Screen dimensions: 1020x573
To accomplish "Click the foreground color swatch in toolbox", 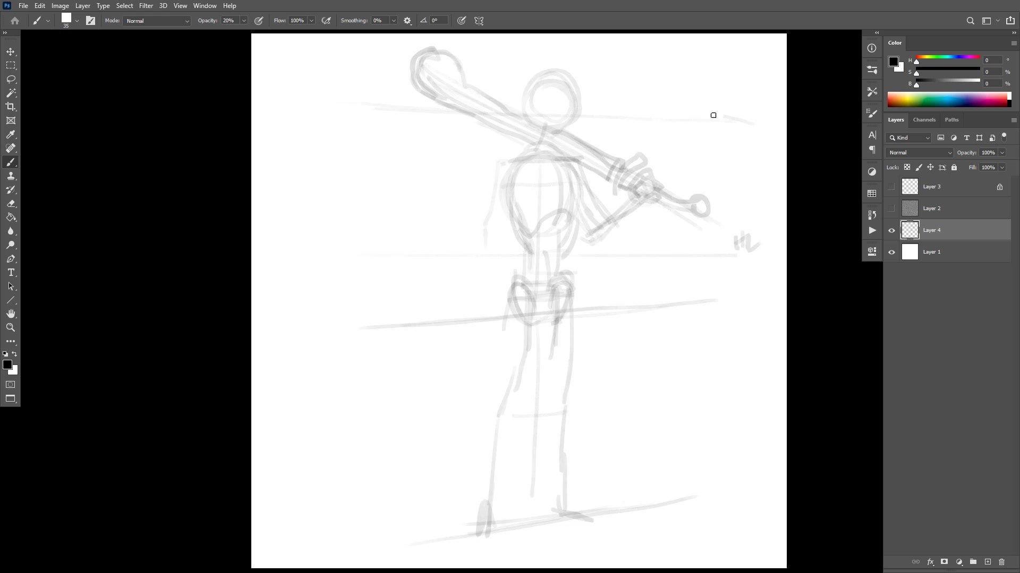I will click(x=7, y=364).
